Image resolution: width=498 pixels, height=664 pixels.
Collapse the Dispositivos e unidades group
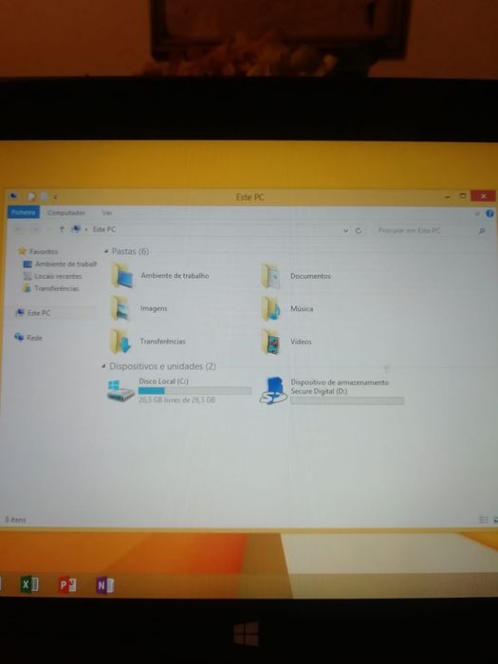[x=103, y=366]
